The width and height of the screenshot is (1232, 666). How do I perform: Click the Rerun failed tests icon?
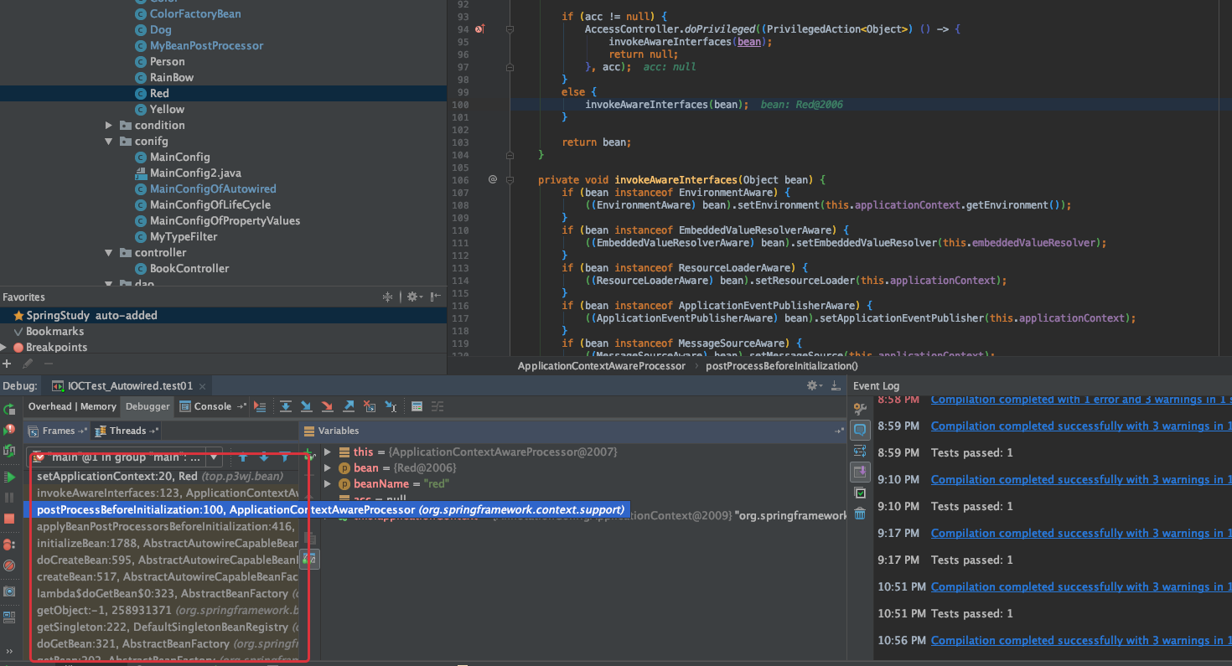[9, 430]
